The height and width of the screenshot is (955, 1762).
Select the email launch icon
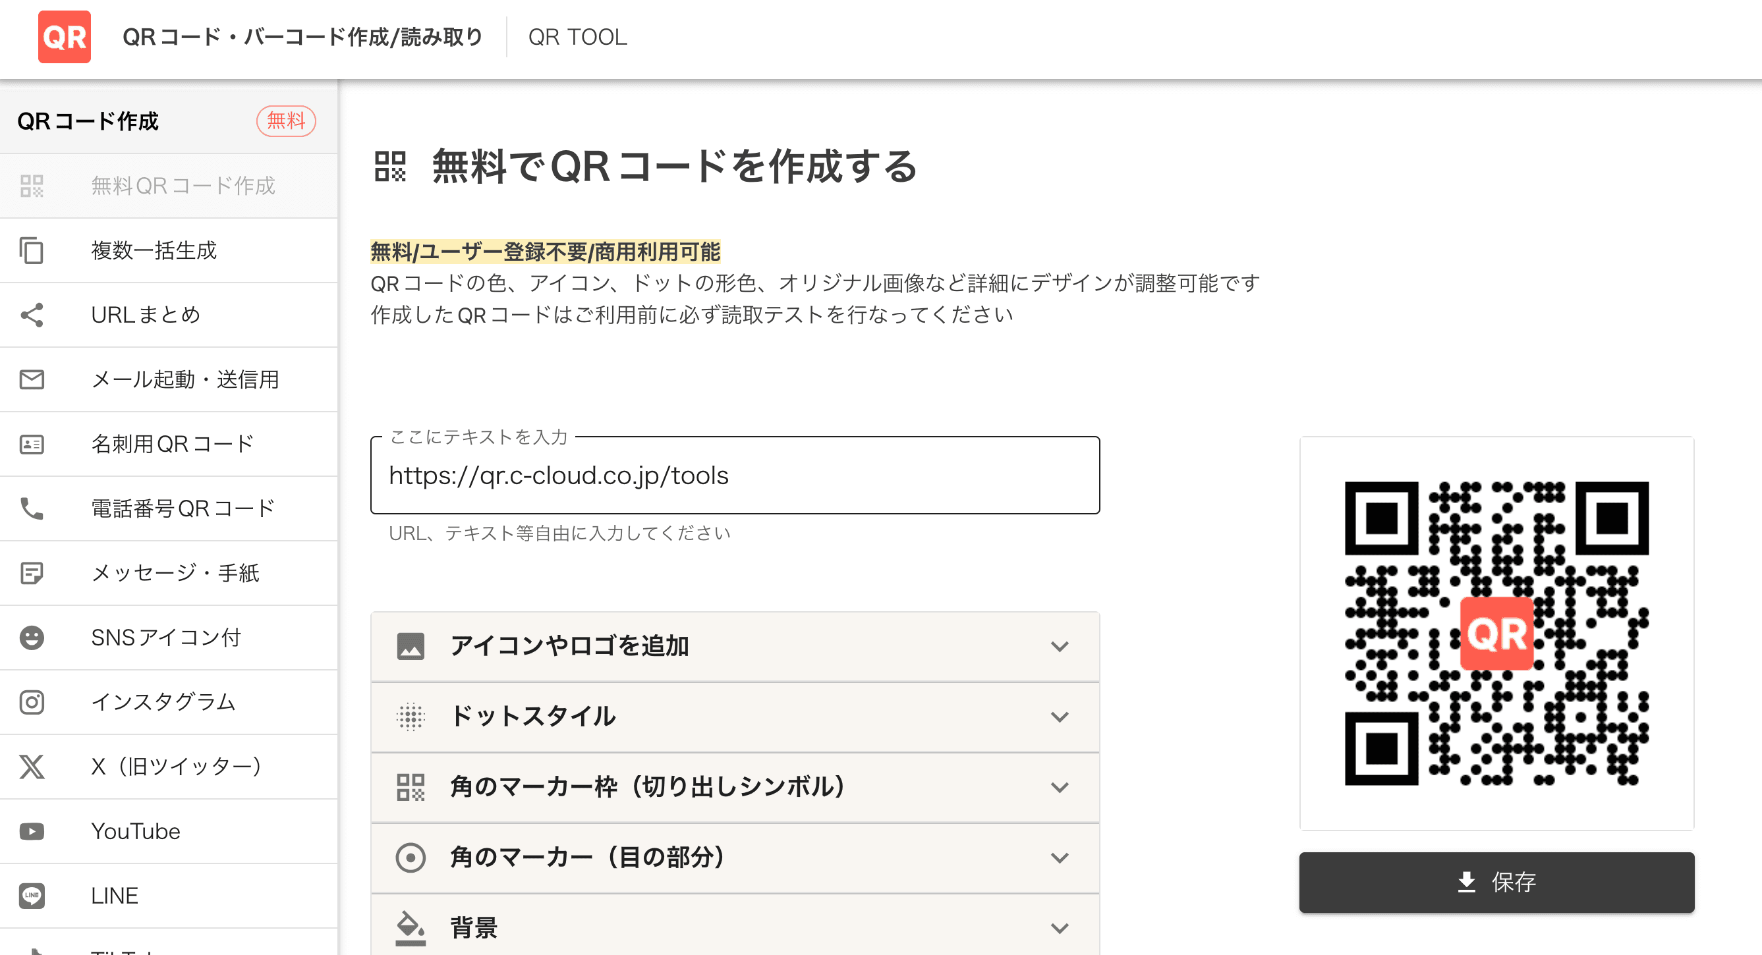pos(33,379)
